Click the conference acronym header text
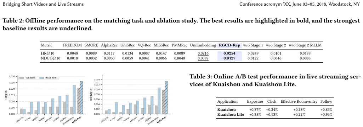The height and width of the screenshot is (127, 363). coord(300,4)
